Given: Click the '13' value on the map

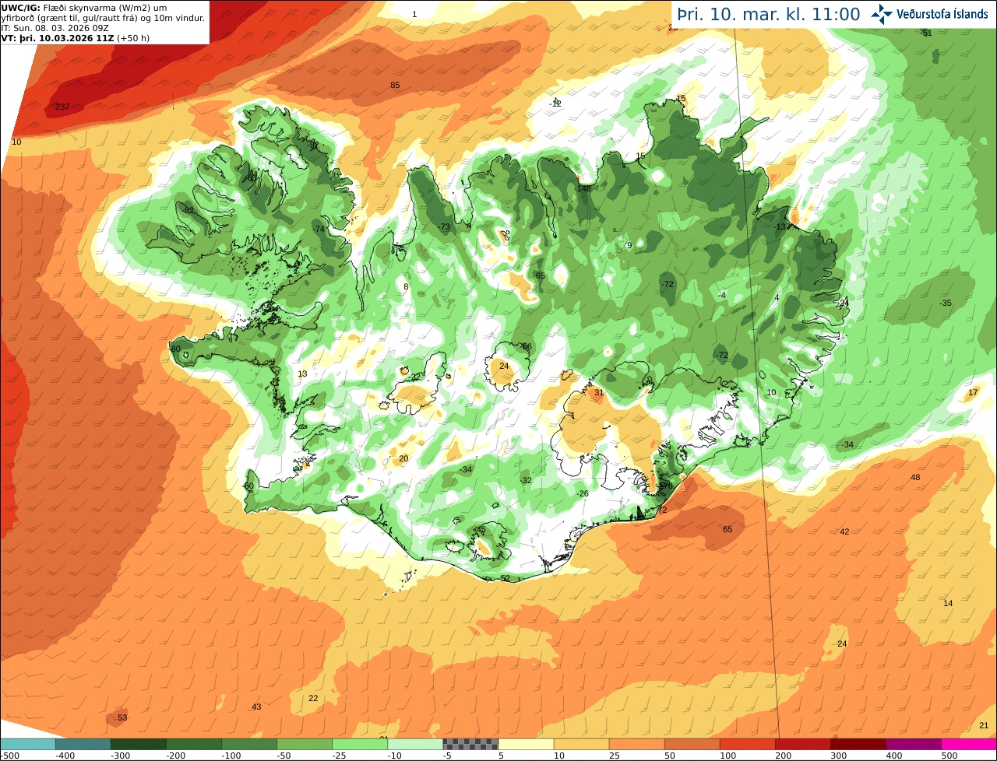Looking at the screenshot, I should pyautogui.click(x=302, y=373).
